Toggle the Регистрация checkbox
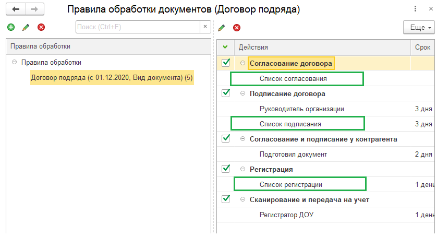The height and width of the screenshot is (236, 437). (226, 169)
